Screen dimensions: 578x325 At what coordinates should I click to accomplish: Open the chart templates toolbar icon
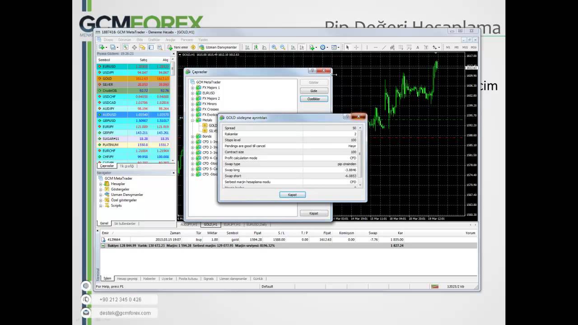tap(335, 47)
